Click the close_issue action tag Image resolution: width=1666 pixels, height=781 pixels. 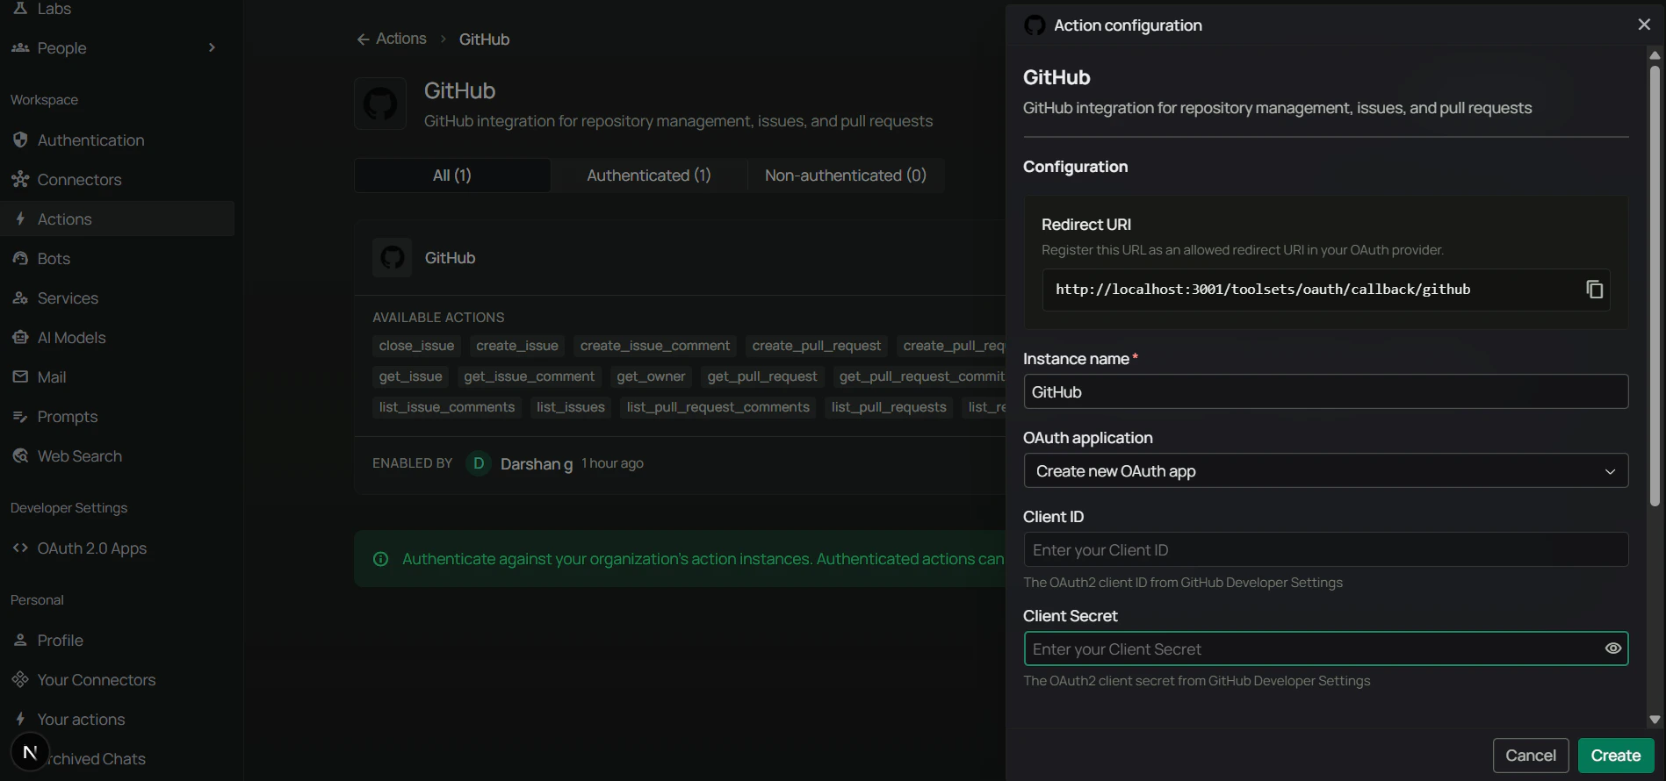(416, 346)
